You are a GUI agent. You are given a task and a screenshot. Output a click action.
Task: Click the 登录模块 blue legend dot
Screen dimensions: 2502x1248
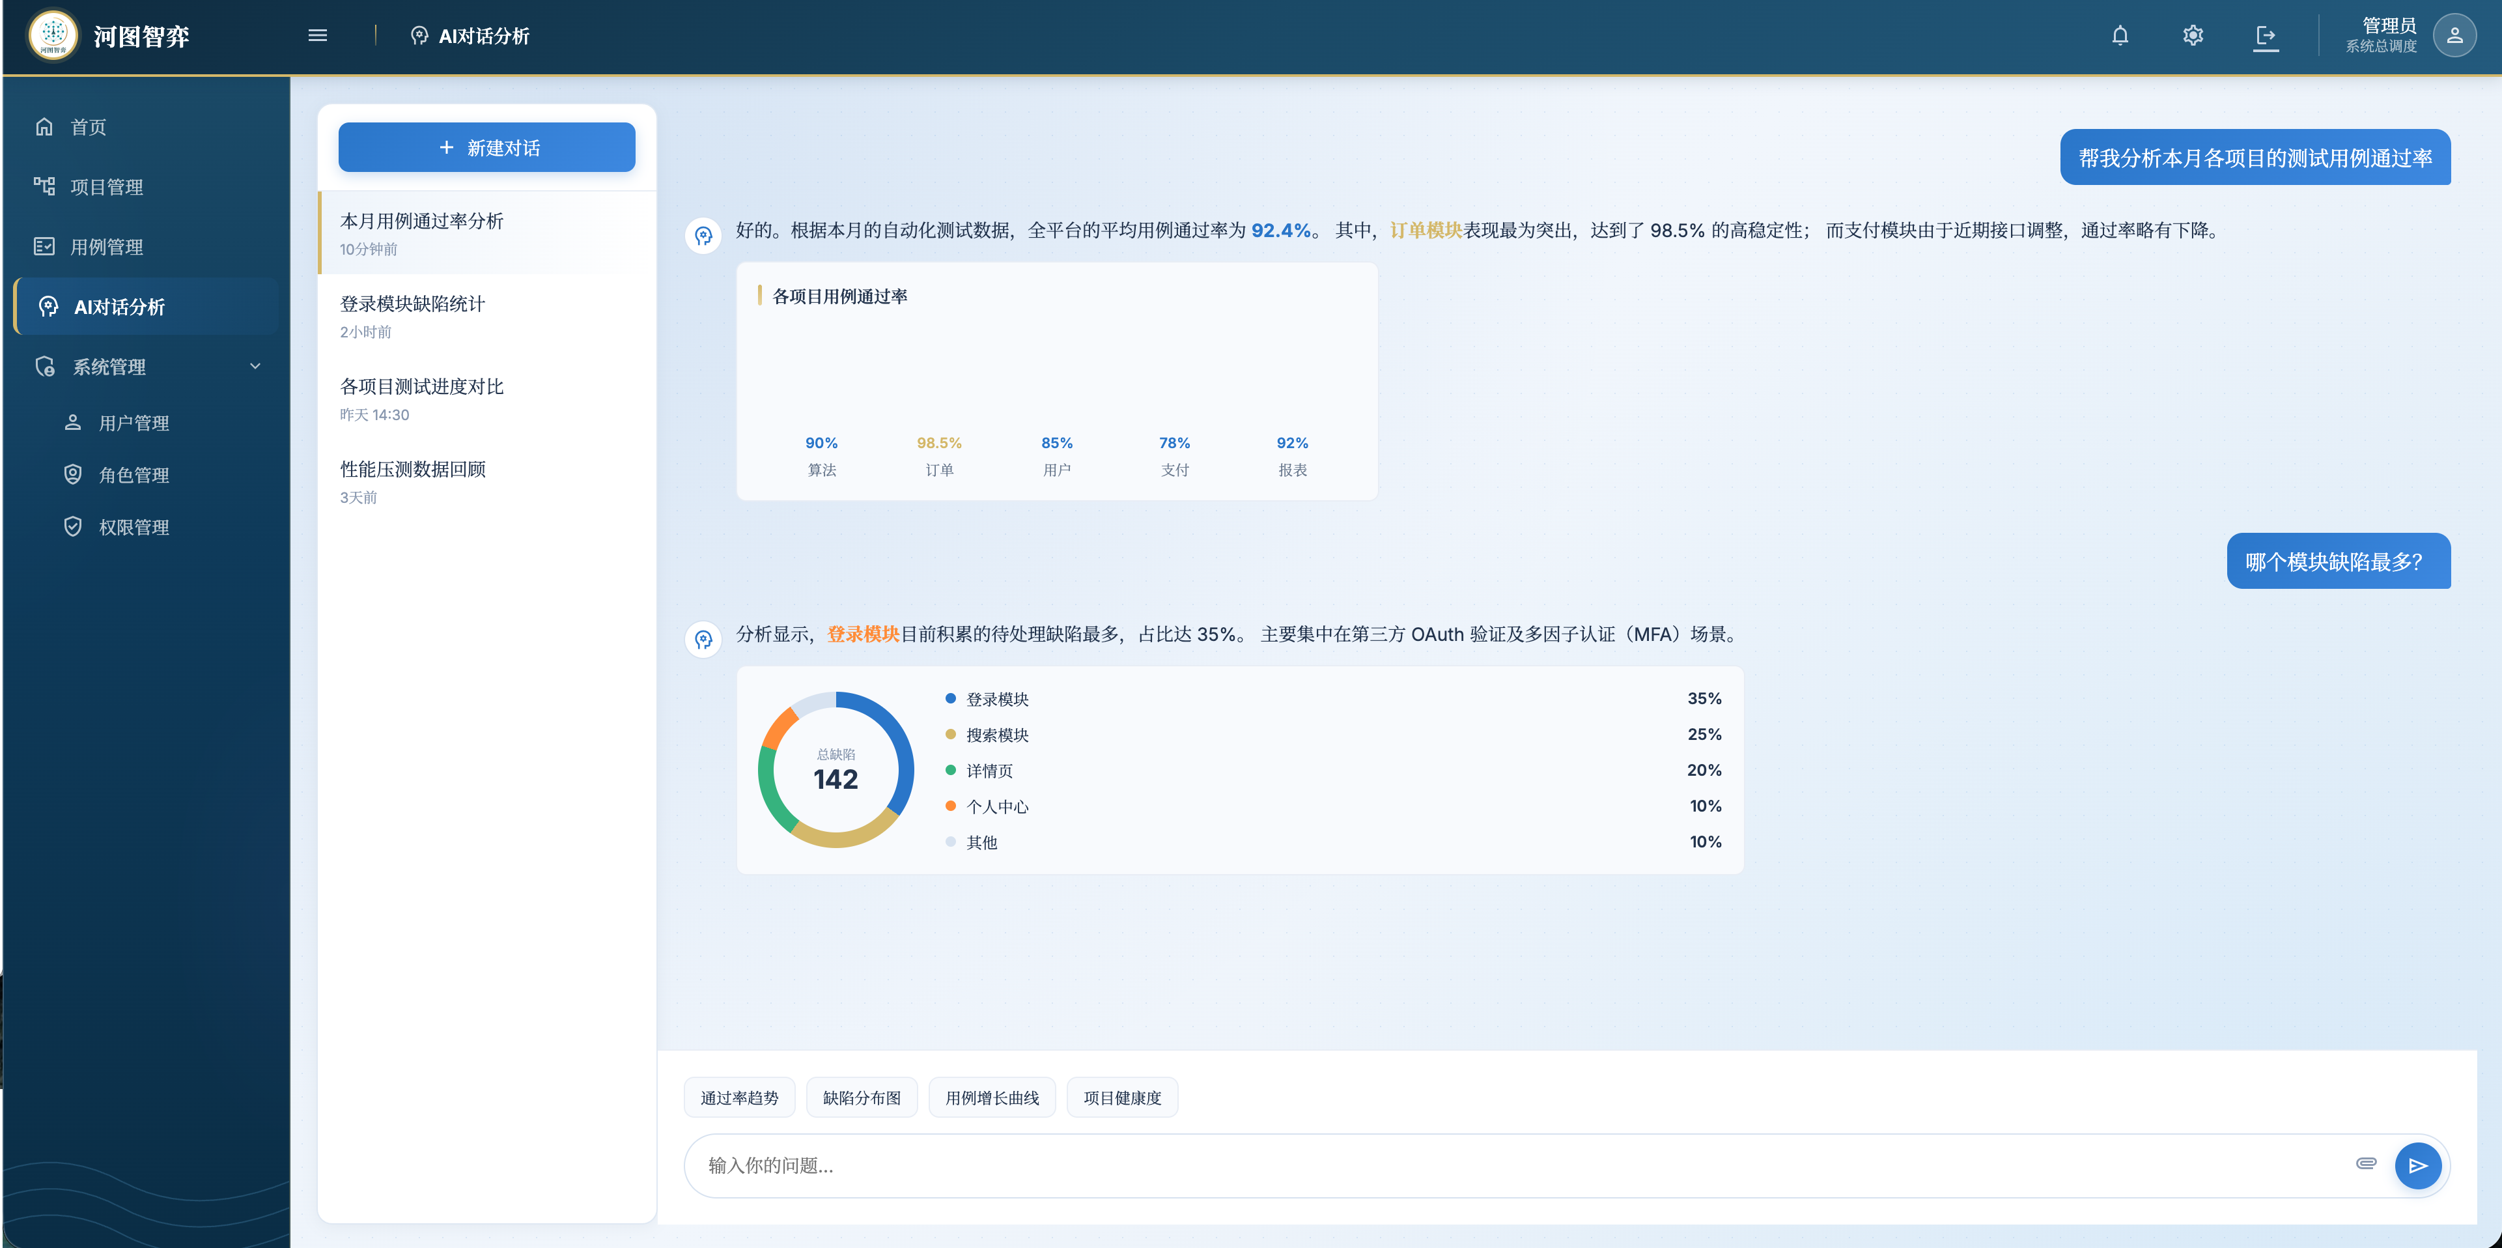click(950, 698)
